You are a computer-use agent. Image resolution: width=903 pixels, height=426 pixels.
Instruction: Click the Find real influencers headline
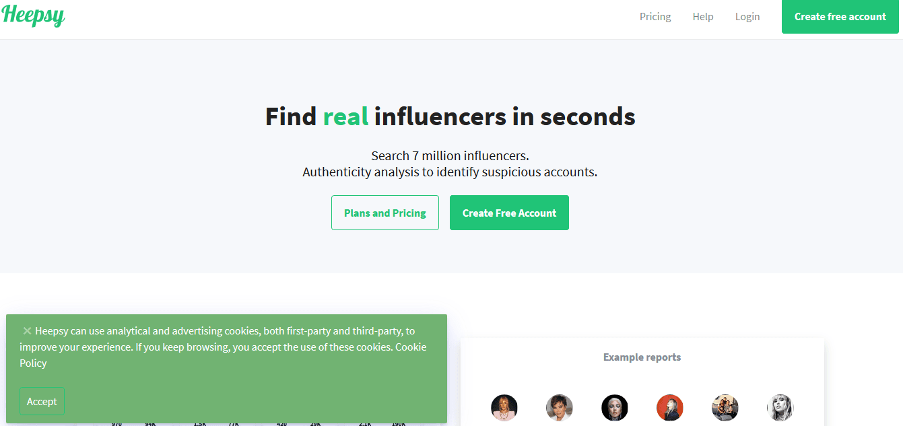coord(450,117)
